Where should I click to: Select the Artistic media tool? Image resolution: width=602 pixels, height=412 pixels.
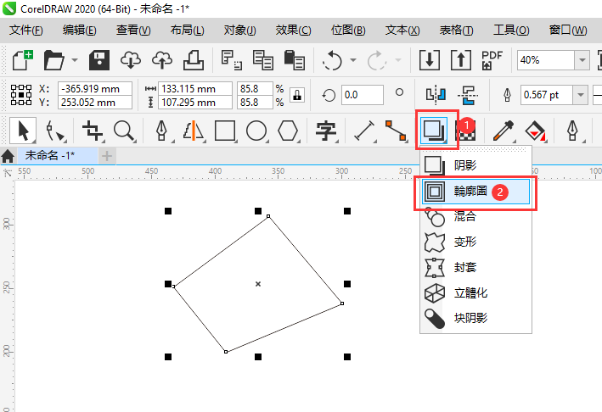click(x=193, y=131)
